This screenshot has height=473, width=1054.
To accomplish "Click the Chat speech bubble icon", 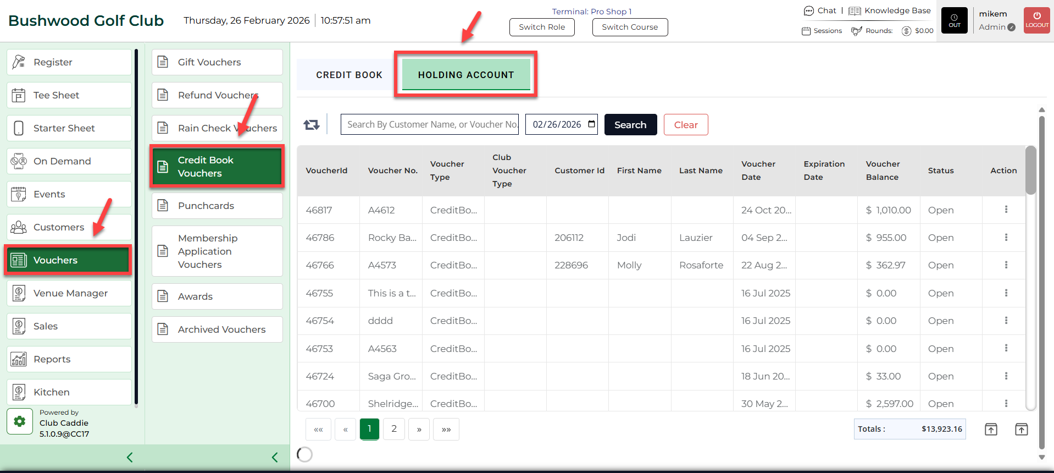I will click(x=809, y=11).
